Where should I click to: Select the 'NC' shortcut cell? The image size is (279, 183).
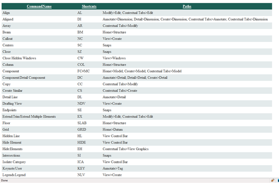tap(80, 39)
